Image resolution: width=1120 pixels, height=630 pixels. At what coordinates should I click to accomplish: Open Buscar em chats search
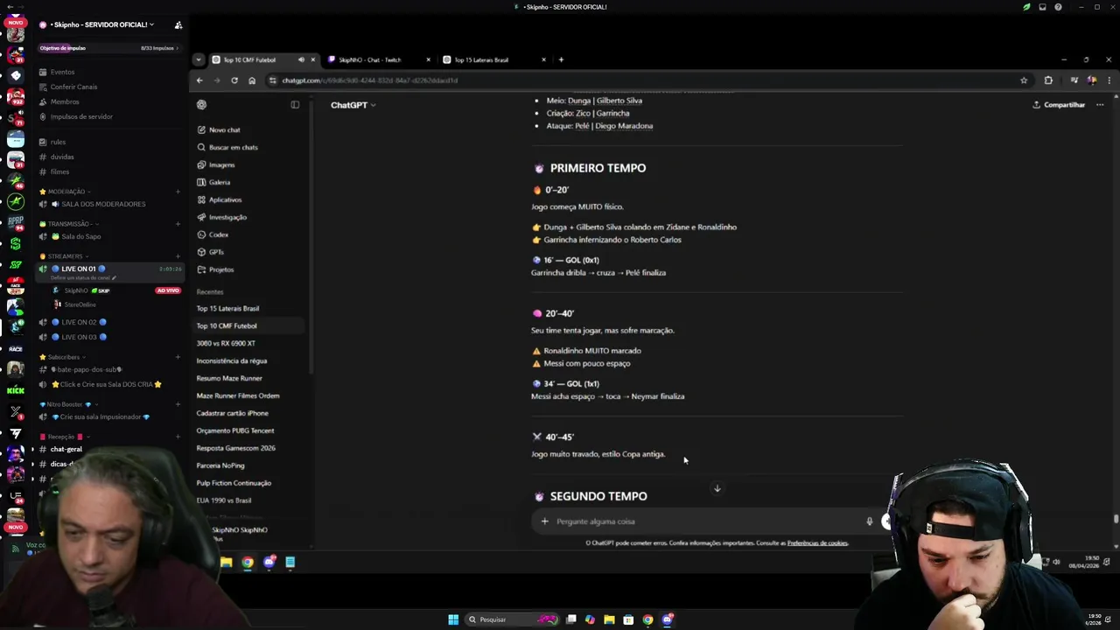pos(233,147)
